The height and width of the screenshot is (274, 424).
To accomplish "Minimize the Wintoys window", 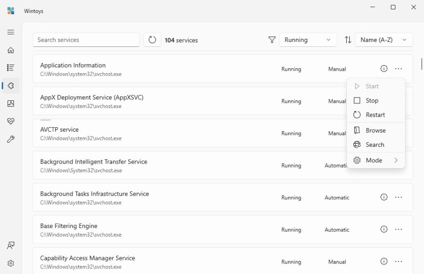I will coord(373,7).
